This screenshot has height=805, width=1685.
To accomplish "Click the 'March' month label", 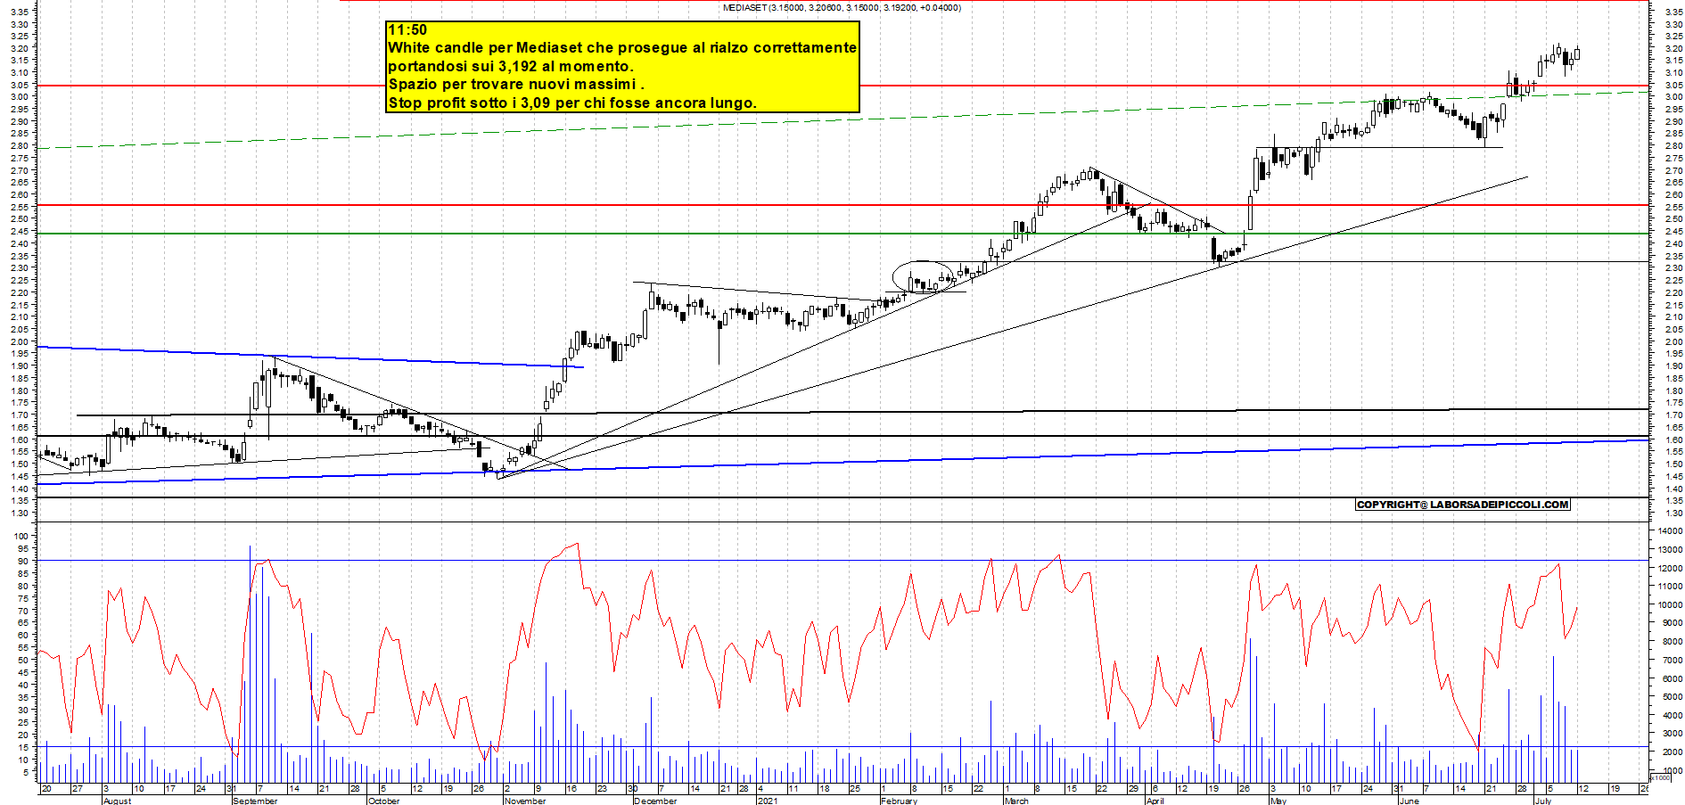I will click(1016, 801).
